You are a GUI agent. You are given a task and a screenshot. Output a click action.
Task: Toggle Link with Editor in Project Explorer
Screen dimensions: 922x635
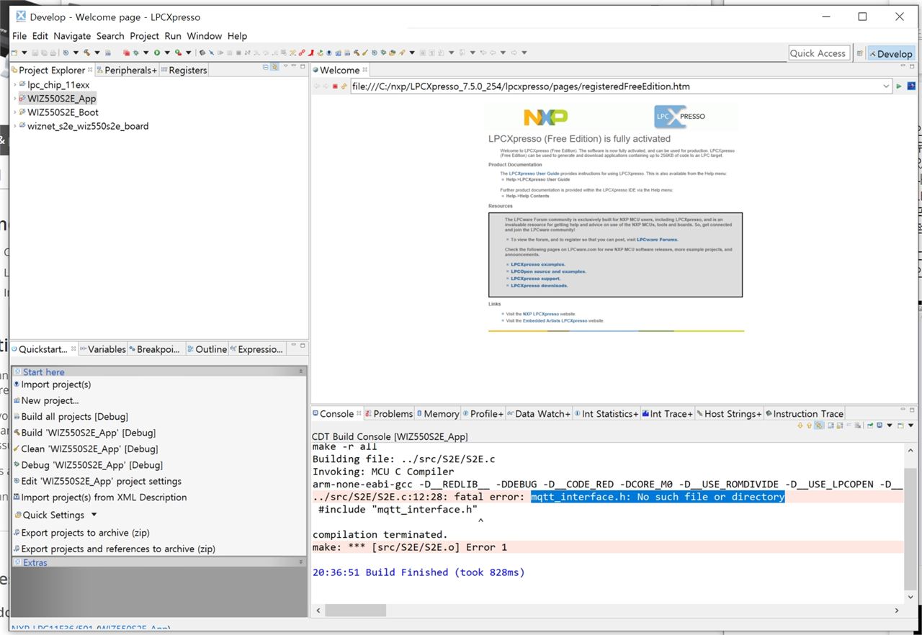[x=274, y=67]
